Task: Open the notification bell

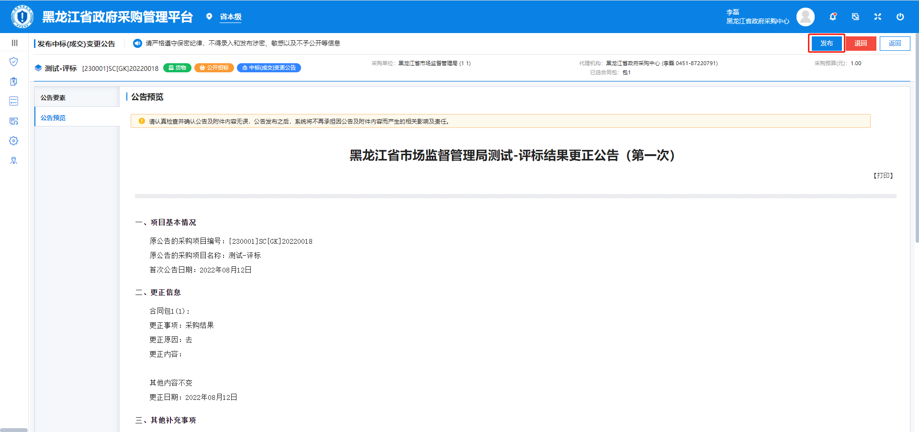Action: pos(833,17)
